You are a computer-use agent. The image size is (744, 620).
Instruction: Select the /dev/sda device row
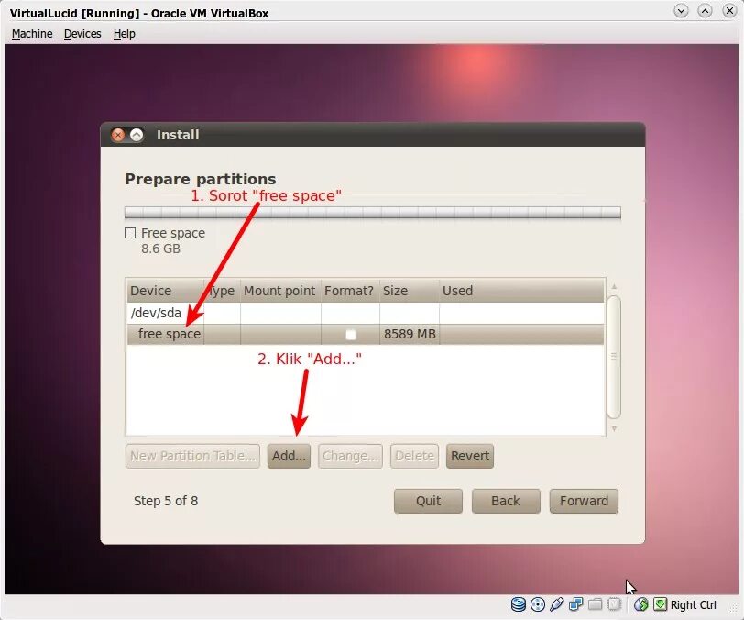point(366,313)
